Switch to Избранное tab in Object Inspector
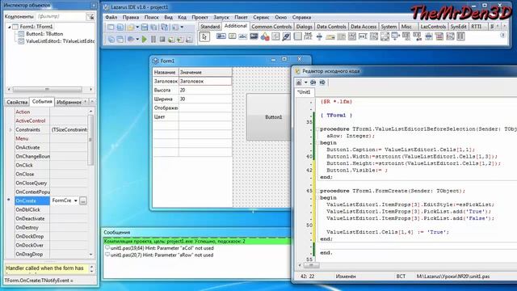 (x=69, y=103)
